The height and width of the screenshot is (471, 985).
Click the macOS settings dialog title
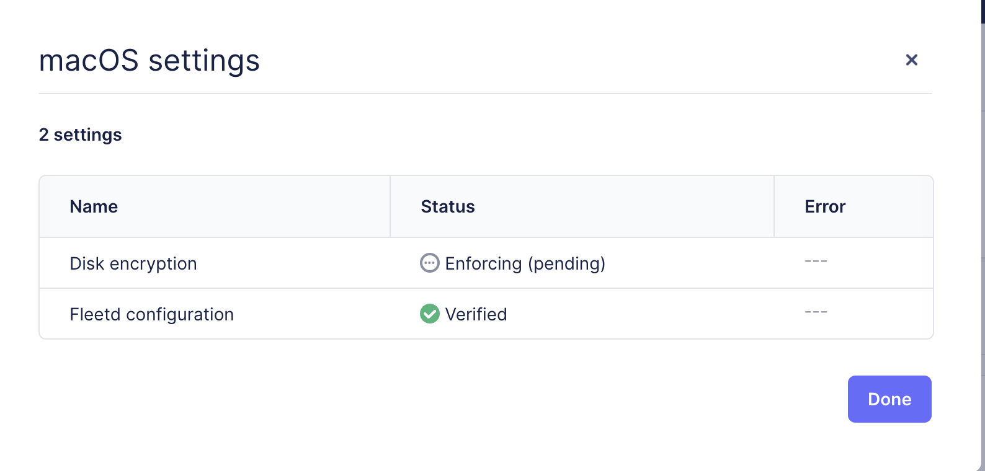(x=149, y=61)
